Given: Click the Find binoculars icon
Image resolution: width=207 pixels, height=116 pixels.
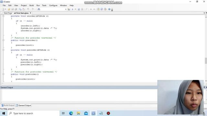Looking at the screenshot, I should click(x=39, y=9).
